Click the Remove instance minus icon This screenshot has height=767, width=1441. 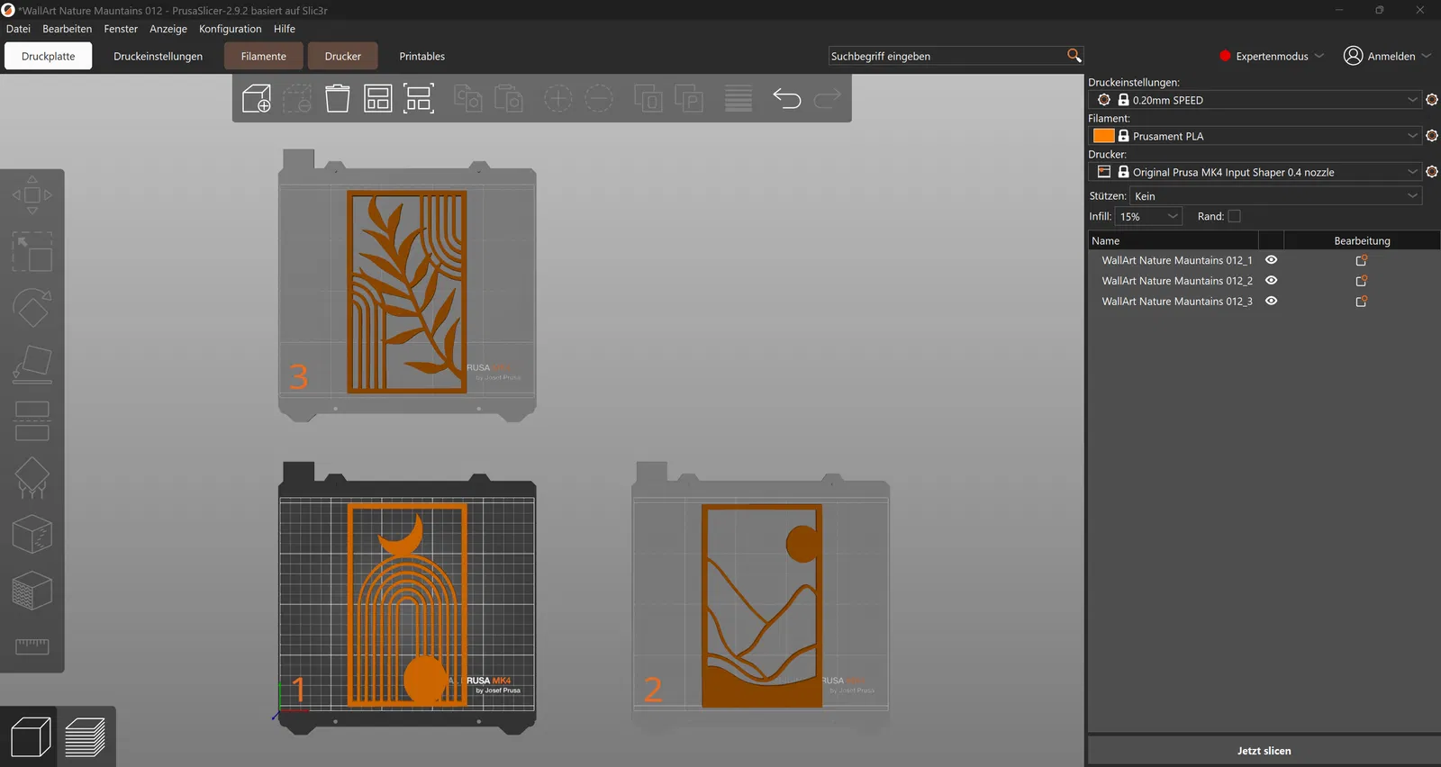598,98
